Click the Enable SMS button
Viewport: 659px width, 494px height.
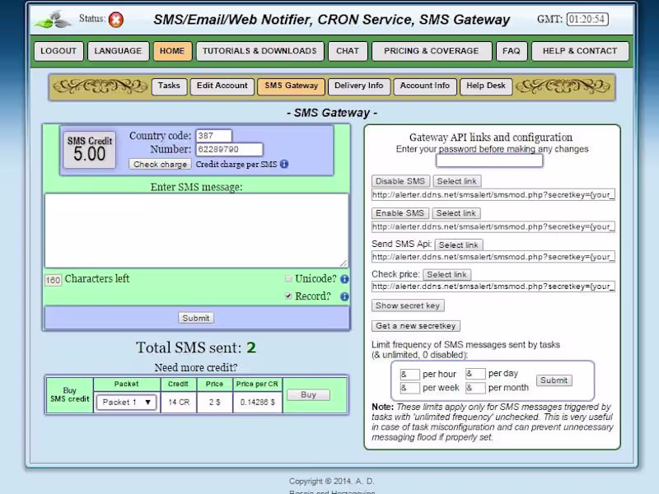tap(400, 213)
